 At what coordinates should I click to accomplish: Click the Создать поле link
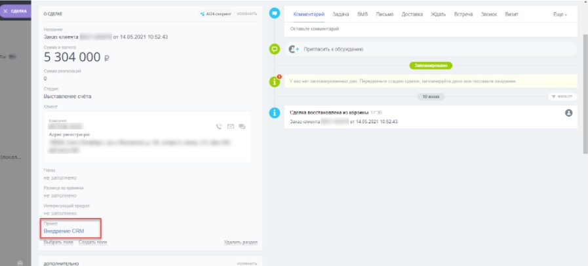coord(92,242)
